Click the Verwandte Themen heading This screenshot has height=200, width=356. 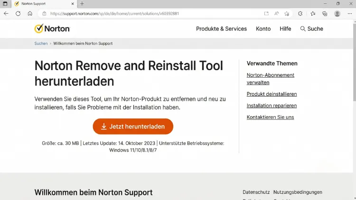click(x=272, y=63)
